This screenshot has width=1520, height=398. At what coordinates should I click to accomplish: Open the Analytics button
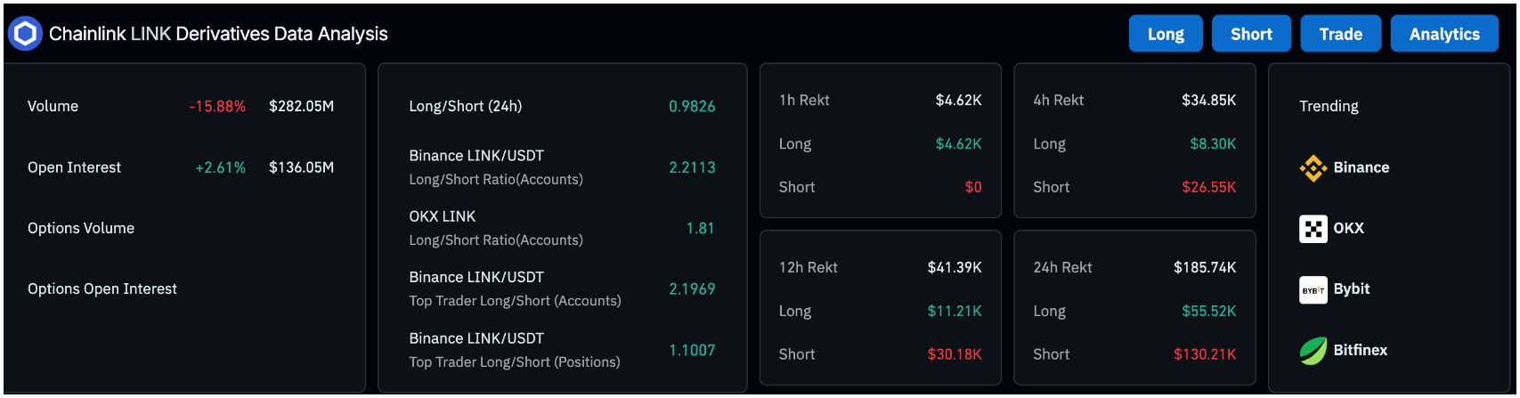tap(1444, 34)
